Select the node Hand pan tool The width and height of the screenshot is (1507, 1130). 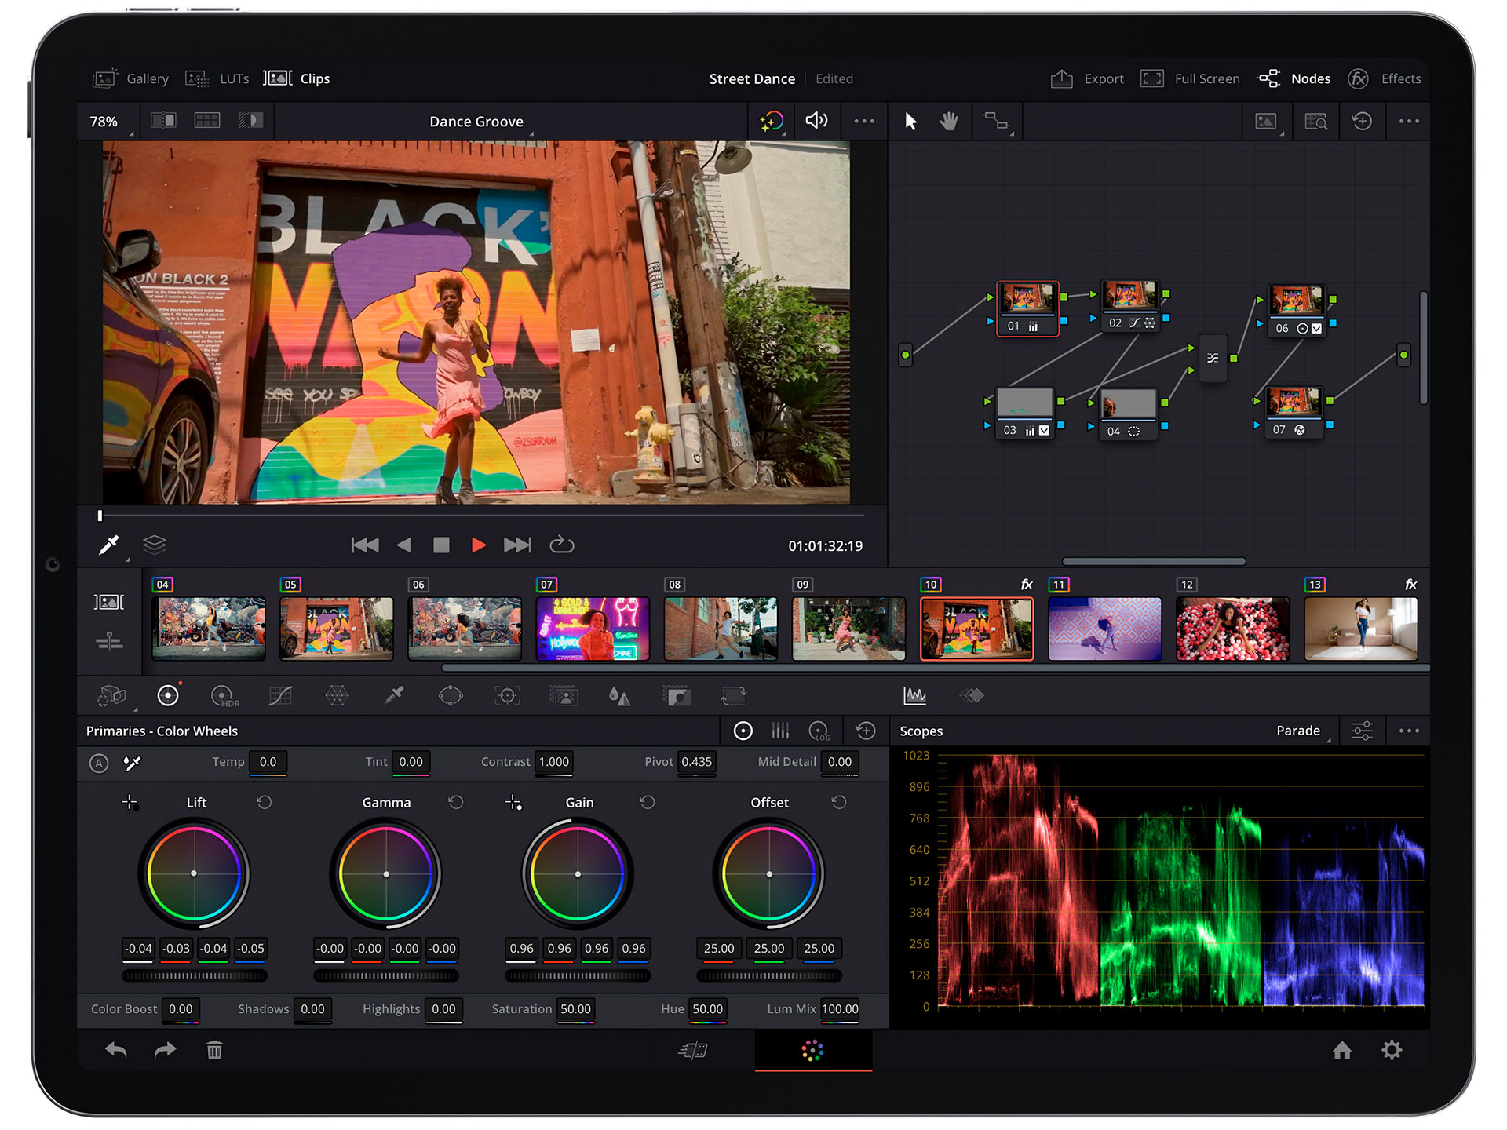click(948, 121)
